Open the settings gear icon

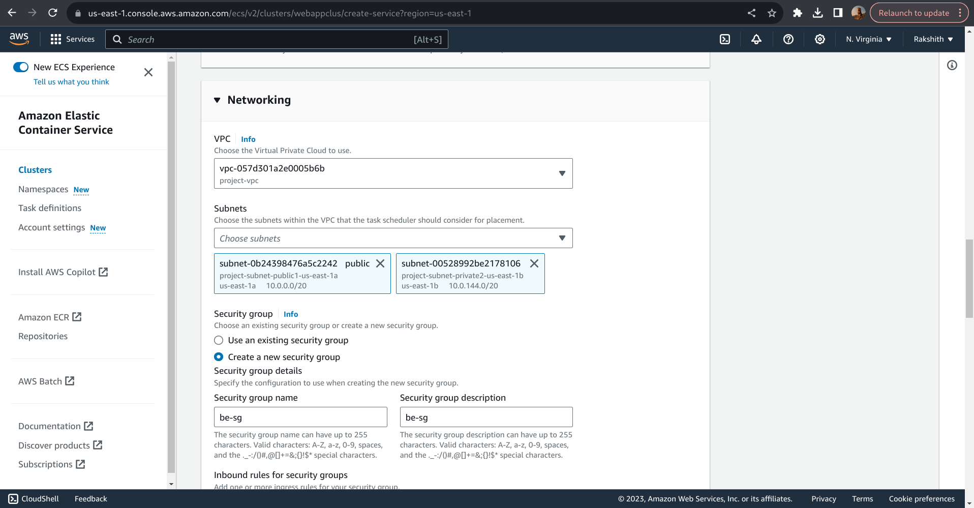[820, 39]
